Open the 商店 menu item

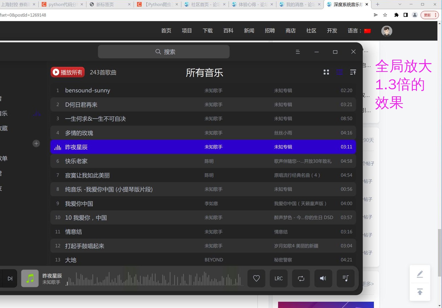click(x=290, y=31)
